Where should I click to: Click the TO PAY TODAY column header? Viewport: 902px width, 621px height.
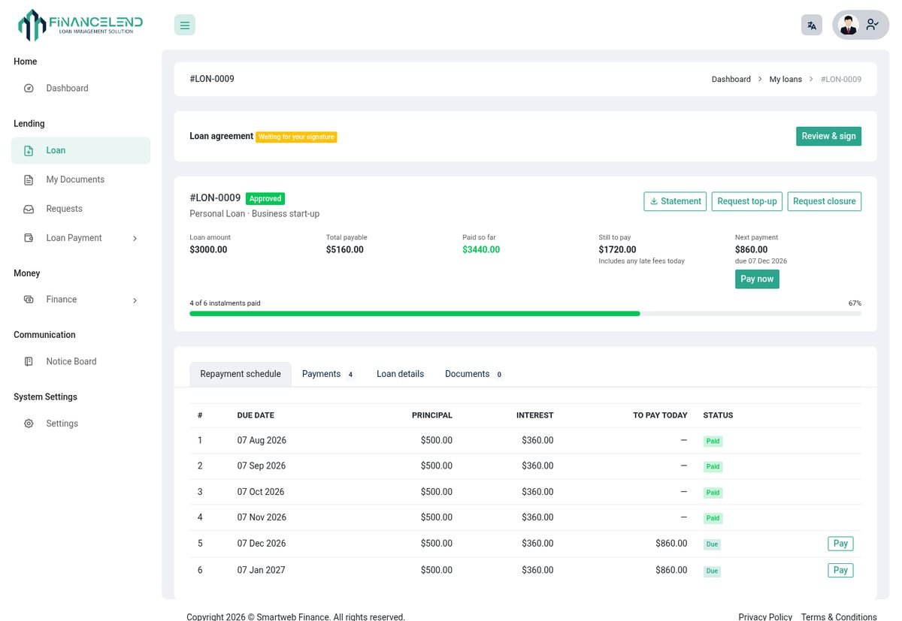(x=660, y=415)
